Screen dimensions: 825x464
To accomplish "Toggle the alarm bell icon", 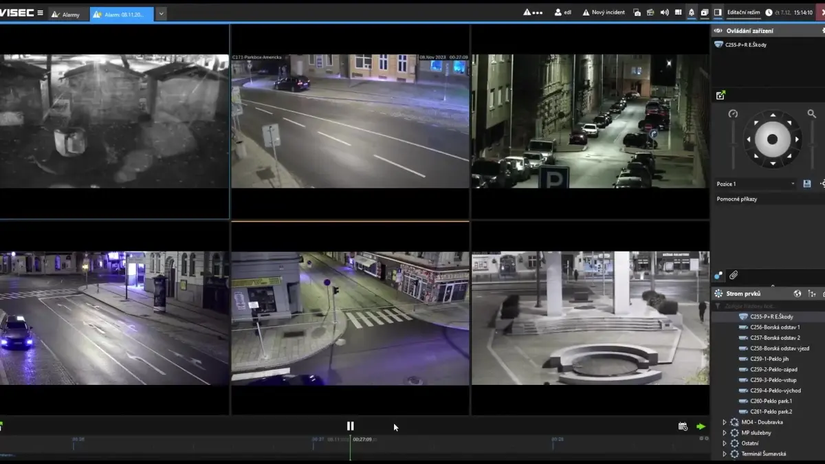I will (x=692, y=12).
